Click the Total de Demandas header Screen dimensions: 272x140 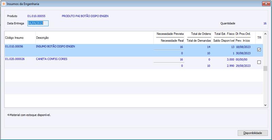pyautogui.click(x=199, y=41)
